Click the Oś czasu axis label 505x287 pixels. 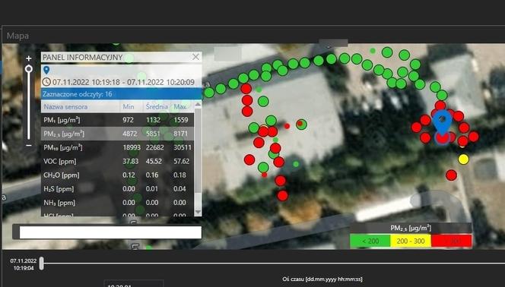click(x=322, y=279)
